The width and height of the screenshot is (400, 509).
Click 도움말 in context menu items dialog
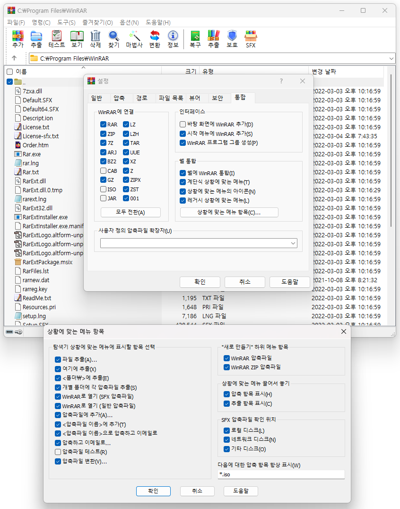tap(241, 491)
